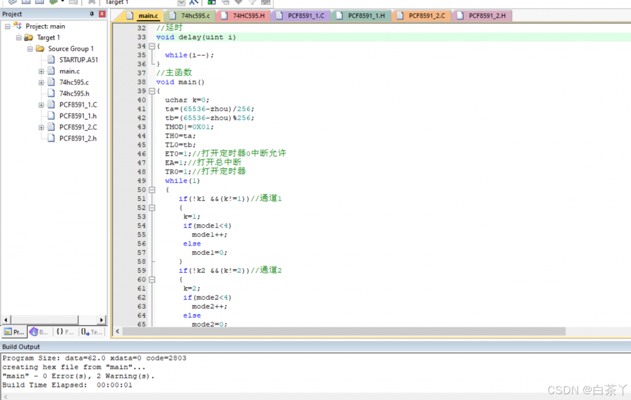Expand the PCF8591_2.C tree node
Screen dimensions: 631x400
coord(41,127)
